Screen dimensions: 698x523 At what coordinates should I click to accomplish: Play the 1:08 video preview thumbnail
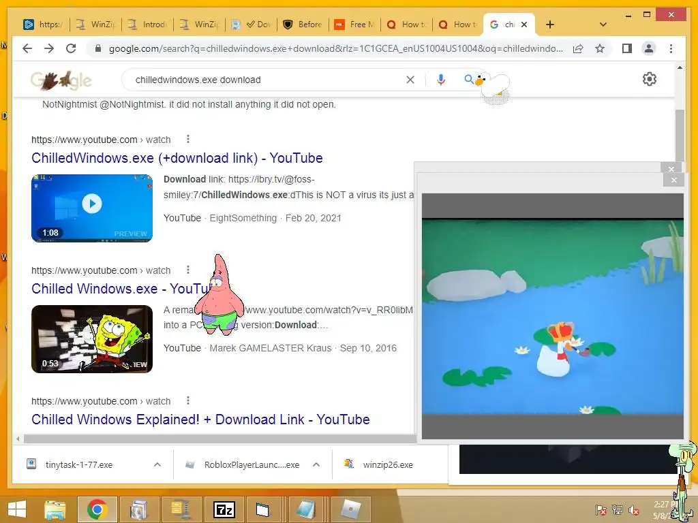[92, 208]
